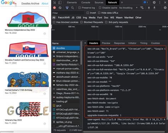Open DevTools three-dot menu
The image size is (168, 133).
(x=160, y=2)
